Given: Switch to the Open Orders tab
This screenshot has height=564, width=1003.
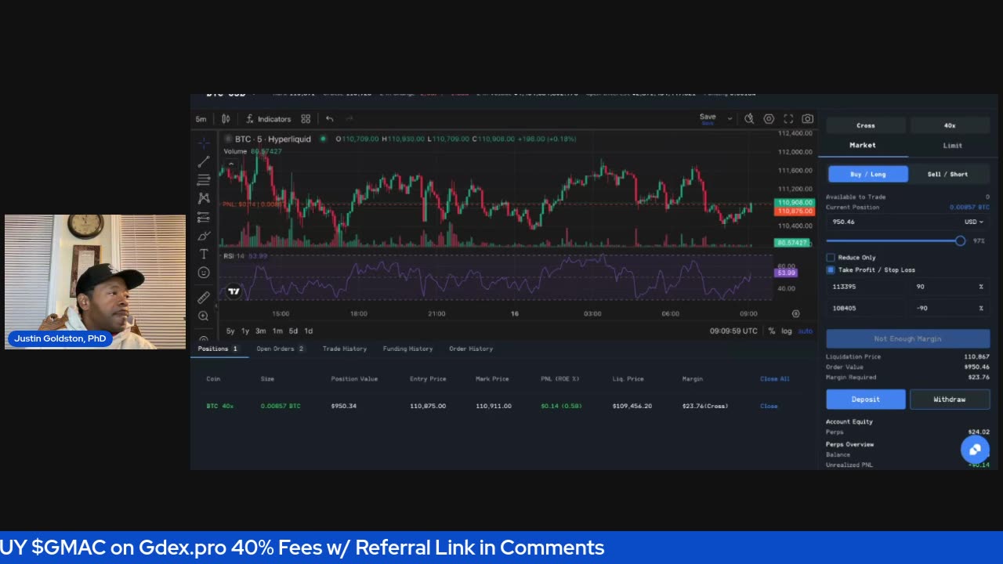Looking at the screenshot, I should [x=280, y=349].
